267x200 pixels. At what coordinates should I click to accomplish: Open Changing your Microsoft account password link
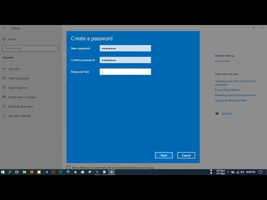pyautogui.click(x=235, y=83)
